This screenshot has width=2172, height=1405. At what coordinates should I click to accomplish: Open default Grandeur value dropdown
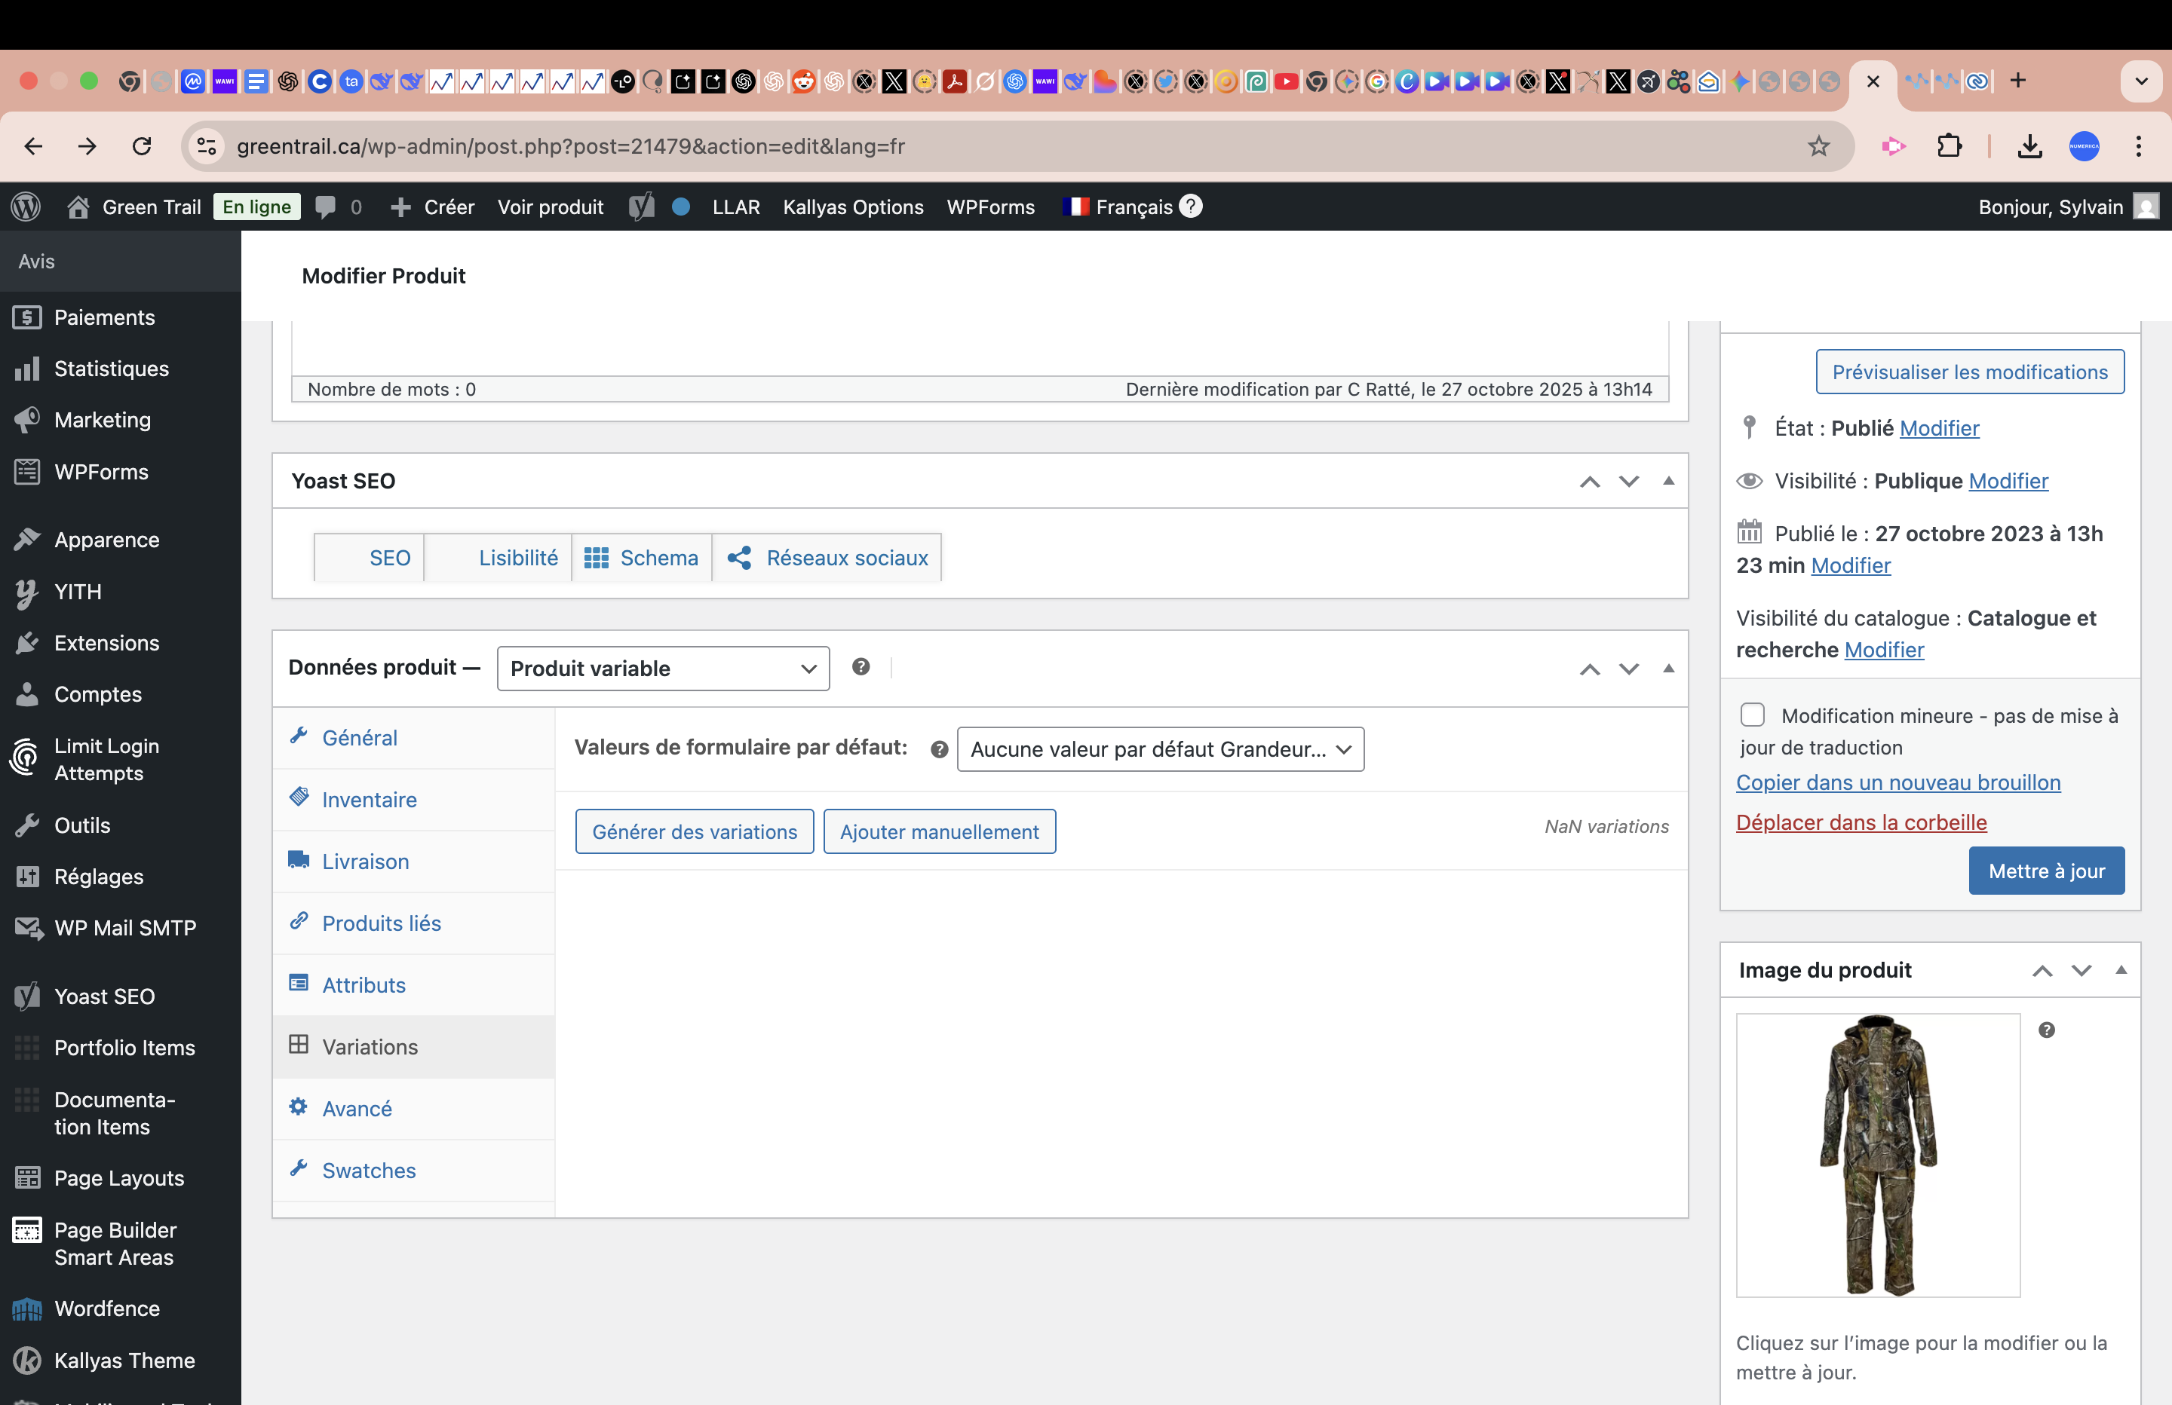tap(1160, 749)
